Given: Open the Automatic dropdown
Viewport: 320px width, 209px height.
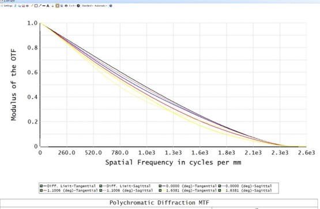Looking at the screenshot, I should 101,6.
